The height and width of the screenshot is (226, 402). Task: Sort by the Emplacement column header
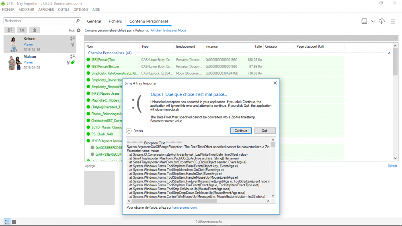[189, 46]
